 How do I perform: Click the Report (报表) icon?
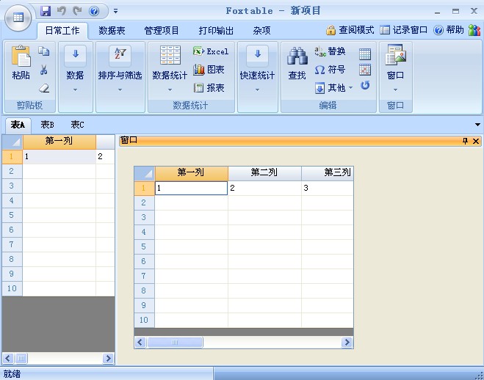click(x=209, y=88)
